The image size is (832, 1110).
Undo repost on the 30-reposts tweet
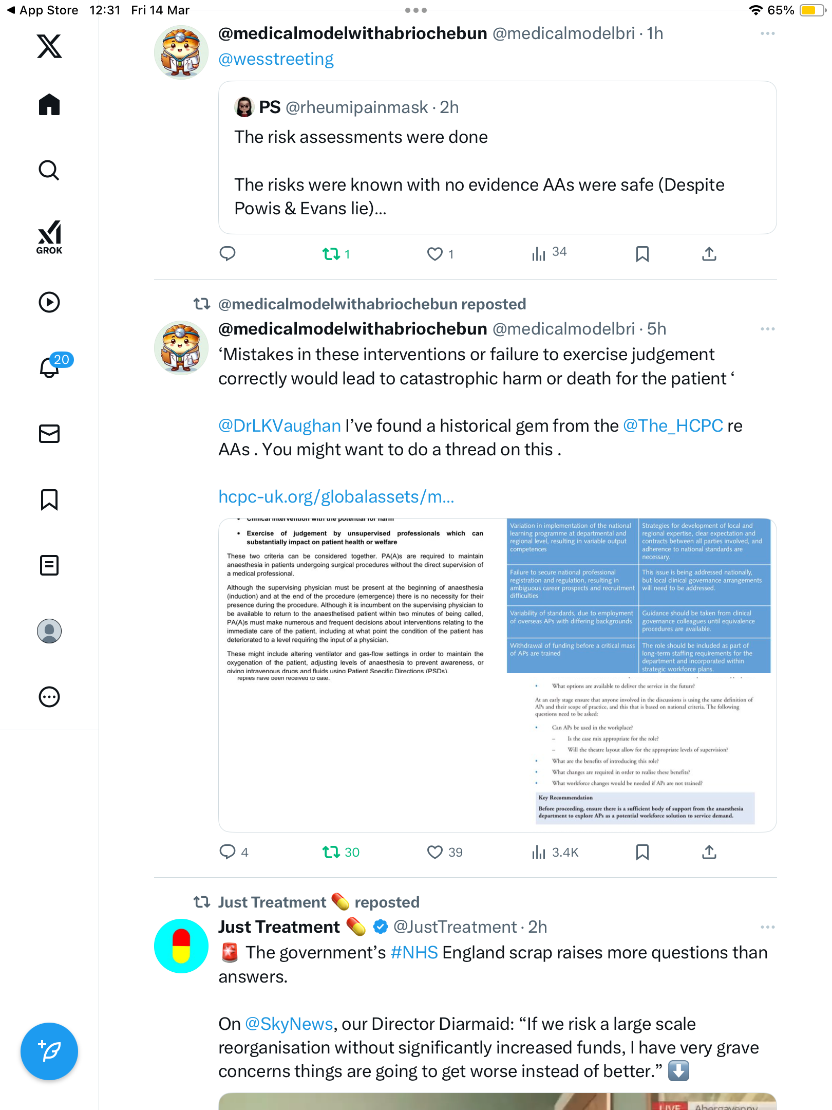(341, 852)
